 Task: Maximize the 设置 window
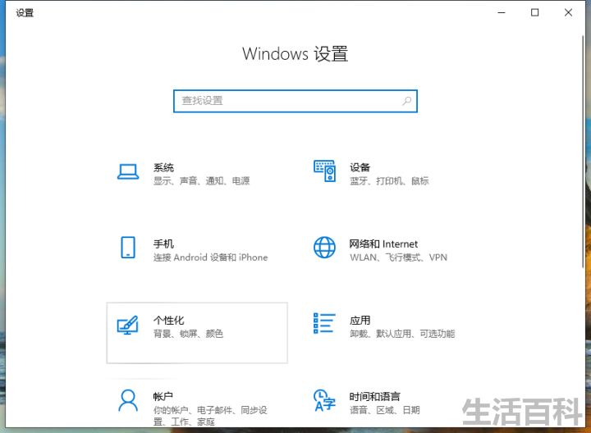(x=534, y=13)
